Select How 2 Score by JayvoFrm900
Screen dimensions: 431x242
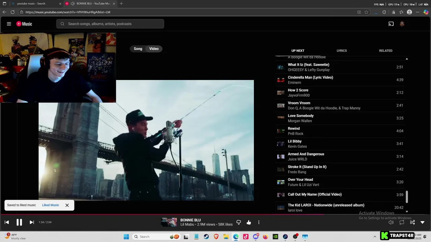pyautogui.click(x=340, y=93)
